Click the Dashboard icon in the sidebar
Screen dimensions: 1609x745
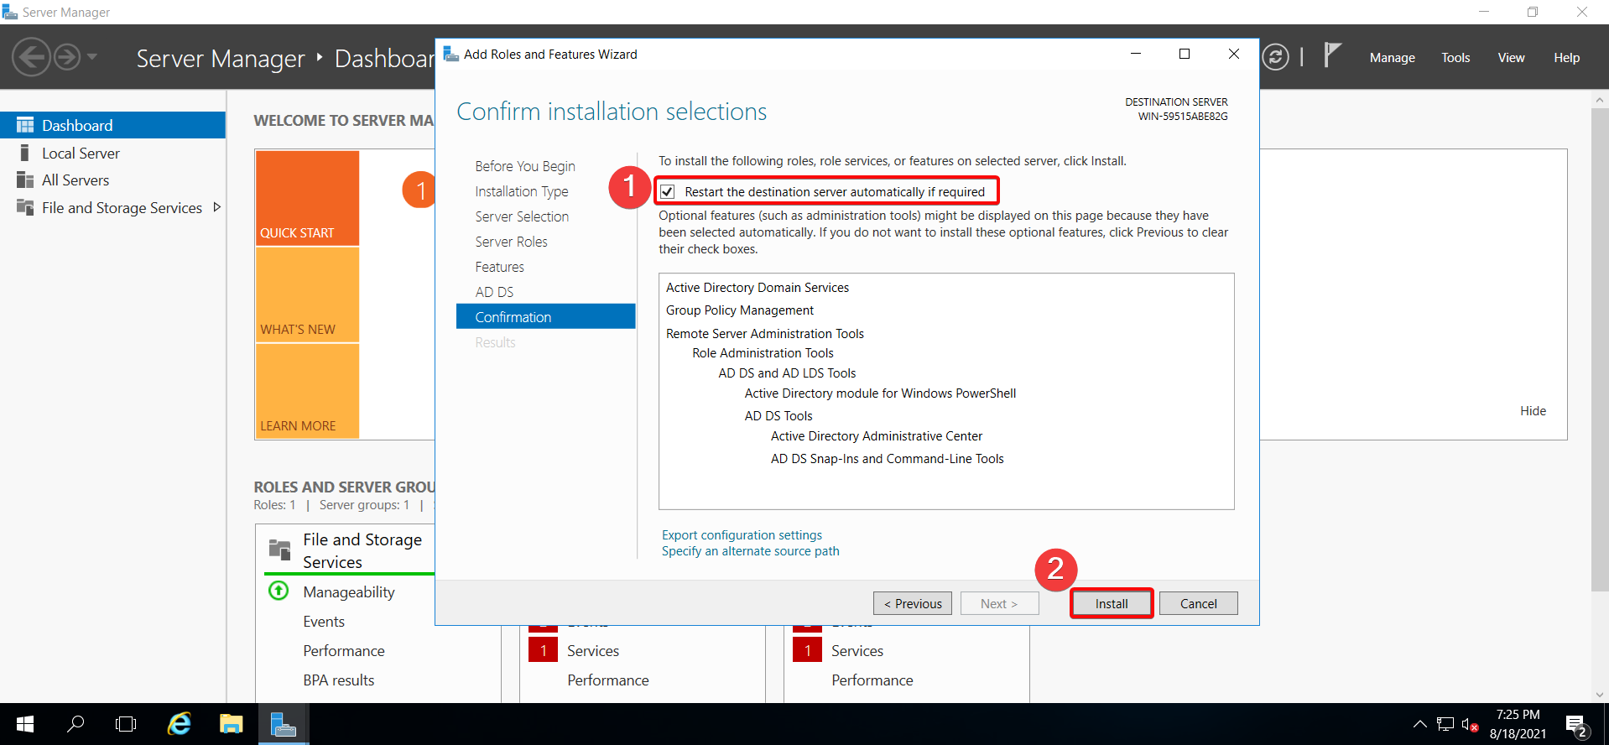(x=25, y=125)
